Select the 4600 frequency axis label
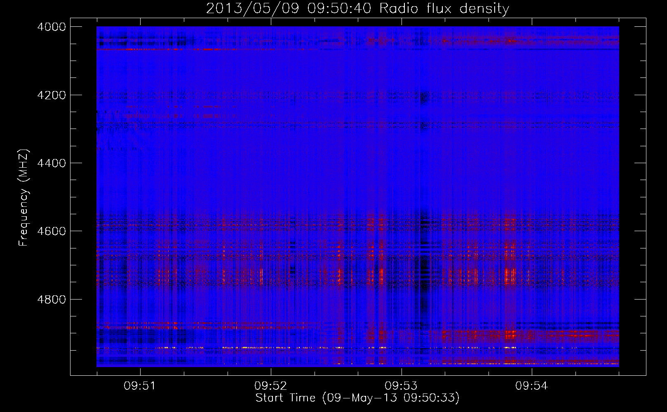The image size is (667, 412). pyautogui.click(x=52, y=231)
